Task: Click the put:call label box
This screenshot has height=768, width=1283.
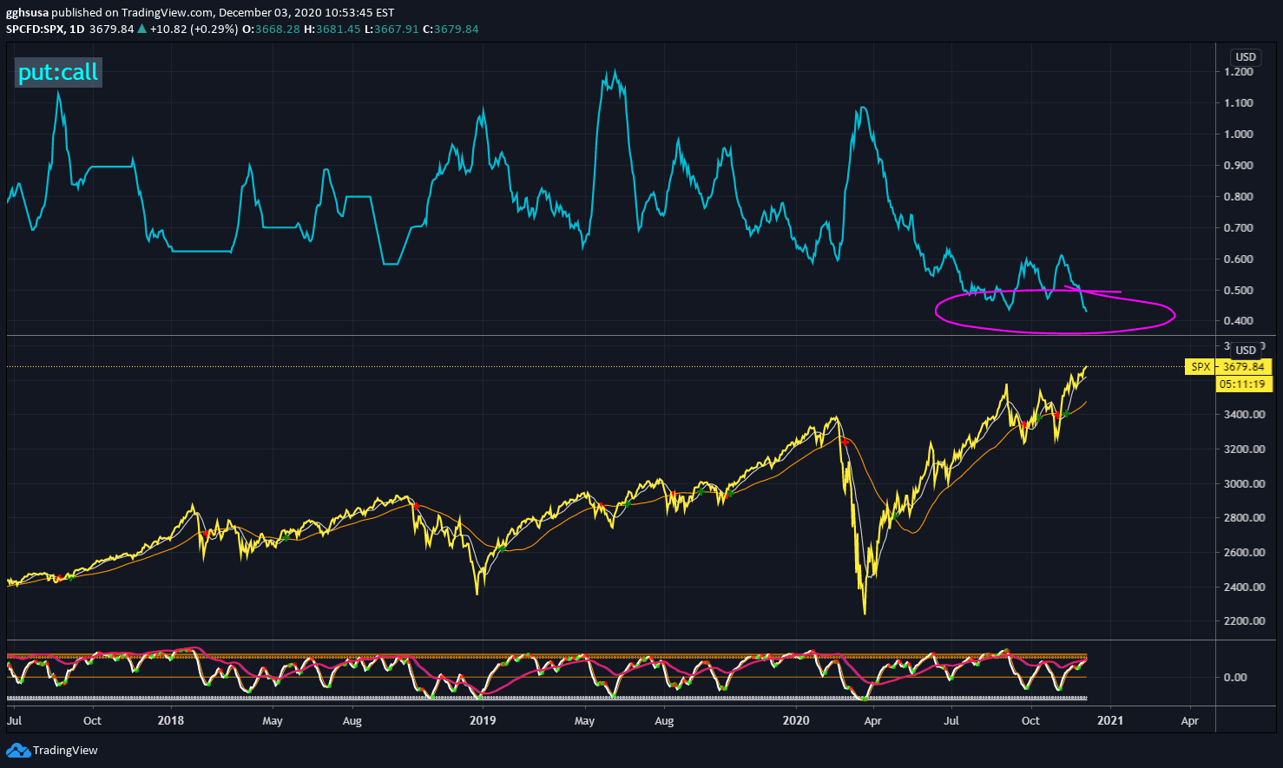Action: click(x=58, y=72)
